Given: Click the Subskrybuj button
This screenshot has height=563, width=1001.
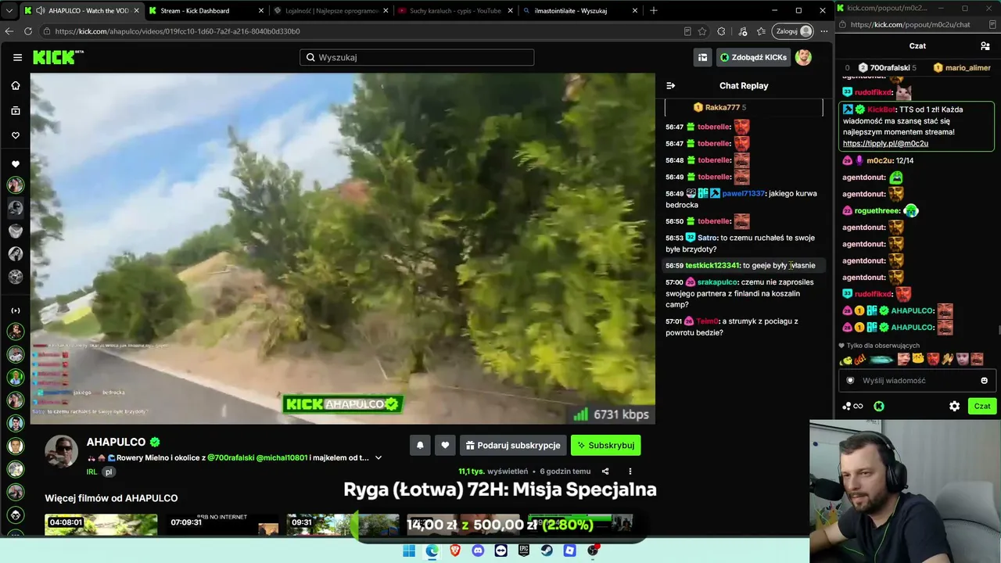Looking at the screenshot, I should click(x=605, y=445).
